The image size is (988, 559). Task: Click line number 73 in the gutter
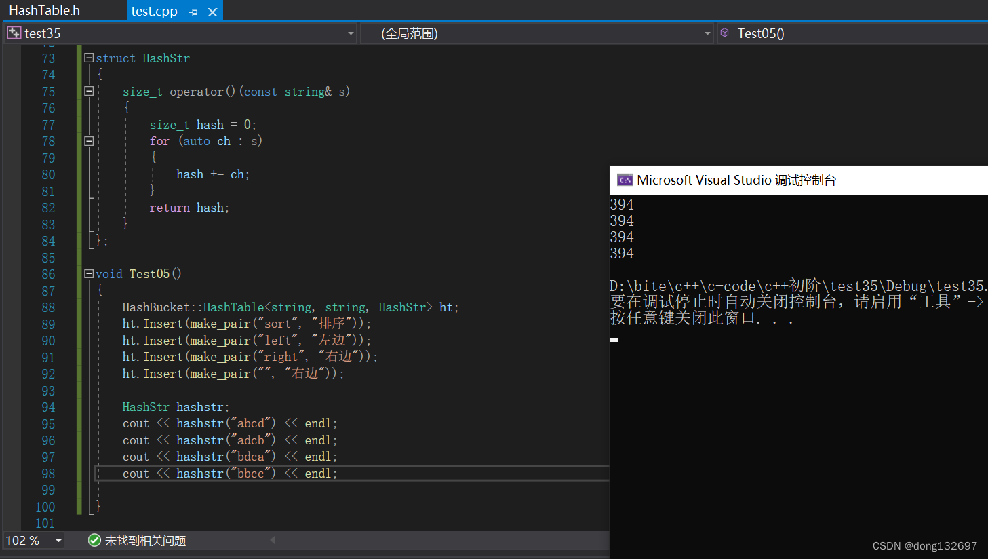click(48, 58)
